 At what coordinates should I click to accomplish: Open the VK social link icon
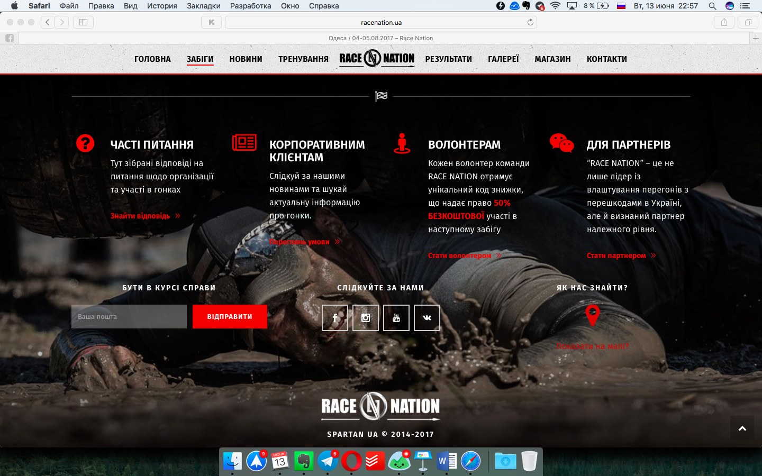(427, 318)
